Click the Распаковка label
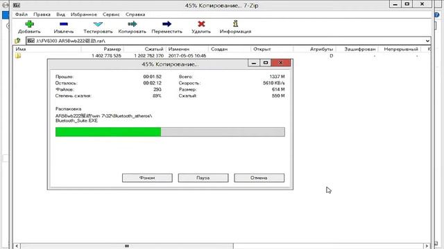 (69, 109)
